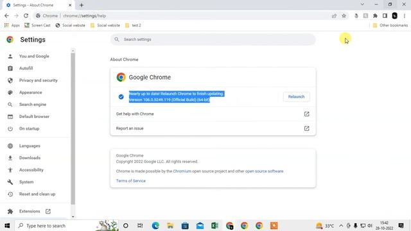Follow the Chromium link

click(182, 171)
